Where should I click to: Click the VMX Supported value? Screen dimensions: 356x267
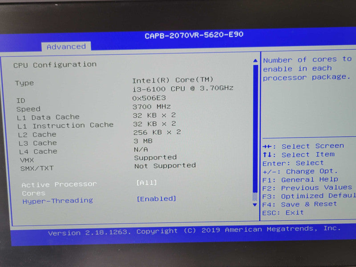click(155, 158)
